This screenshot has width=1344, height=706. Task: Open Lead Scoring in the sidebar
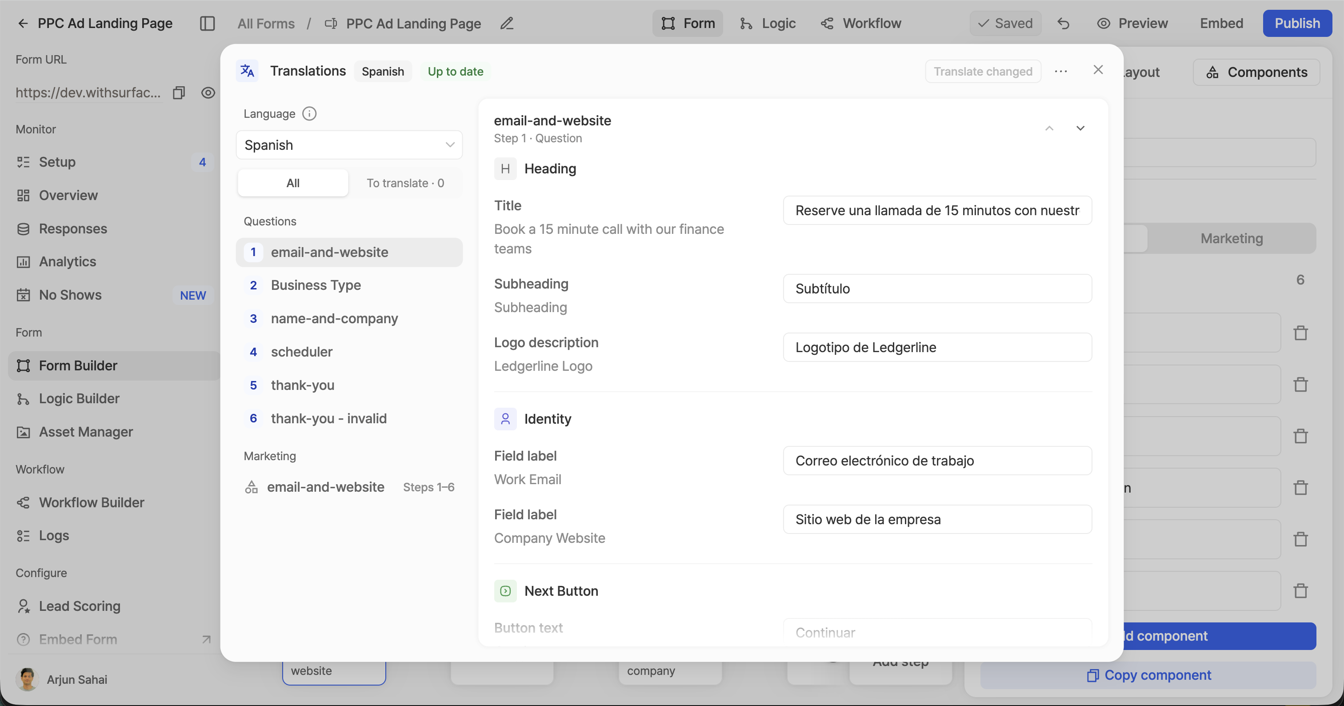coord(113,606)
